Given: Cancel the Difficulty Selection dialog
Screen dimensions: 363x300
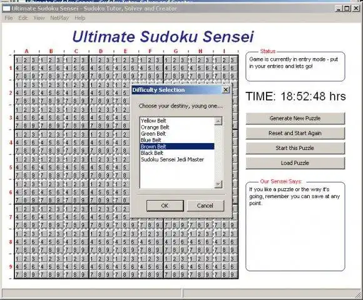Looking at the screenshot, I should pos(205,206).
